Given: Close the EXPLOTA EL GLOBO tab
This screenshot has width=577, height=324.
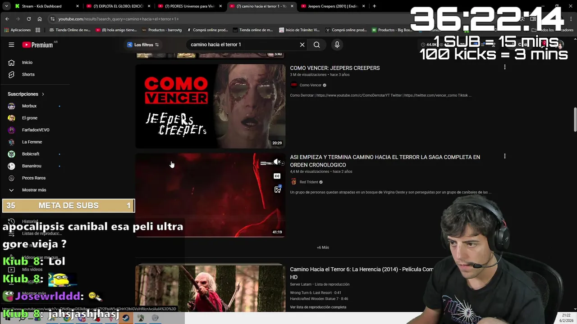Looking at the screenshot, I should click(148, 6).
